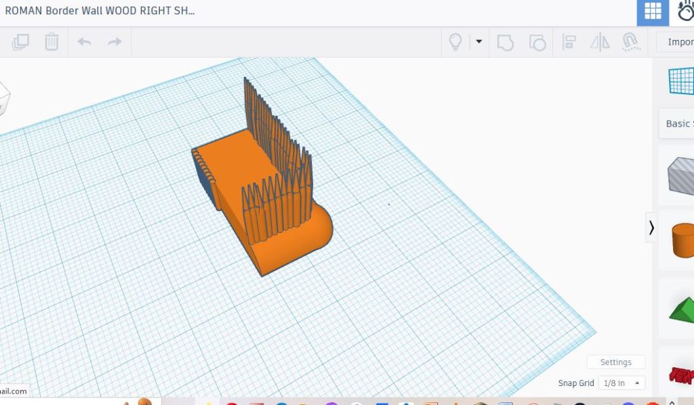Select the Mirror (flip) tool
Screen dimensions: 694x405
[x=600, y=43]
